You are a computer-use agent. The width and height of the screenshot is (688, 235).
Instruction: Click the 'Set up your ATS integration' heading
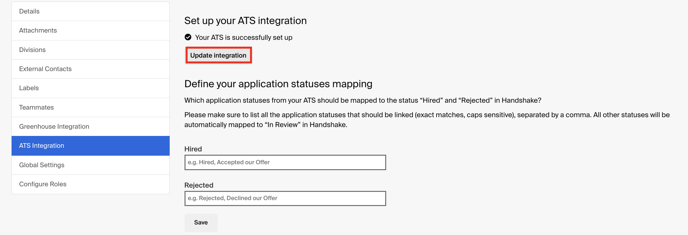coord(245,21)
